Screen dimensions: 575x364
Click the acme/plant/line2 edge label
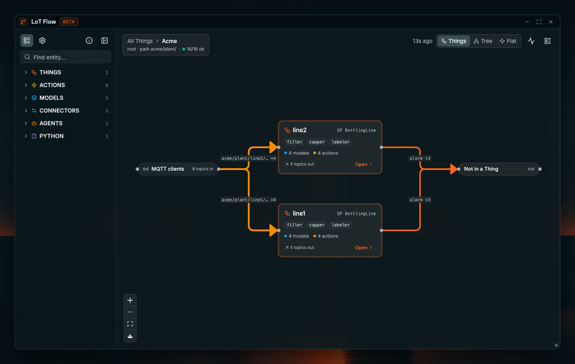pos(249,158)
